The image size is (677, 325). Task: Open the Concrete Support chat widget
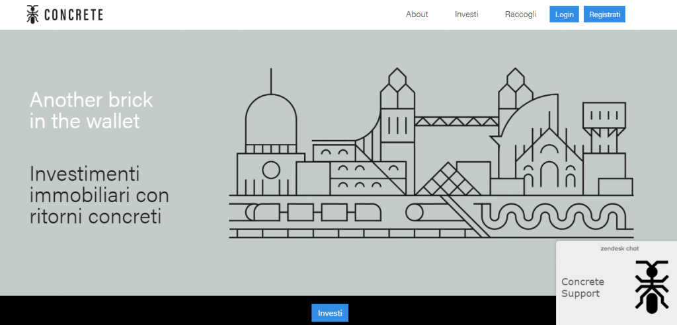(x=616, y=283)
